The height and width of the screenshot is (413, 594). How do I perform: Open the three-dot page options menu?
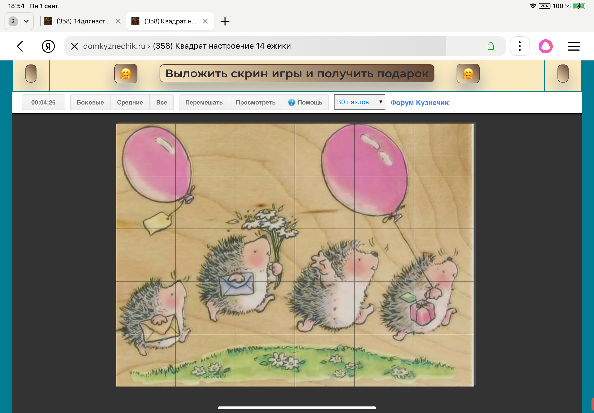(x=519, y=46)
